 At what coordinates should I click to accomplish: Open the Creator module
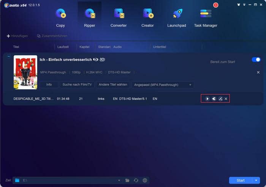(147, 18)
